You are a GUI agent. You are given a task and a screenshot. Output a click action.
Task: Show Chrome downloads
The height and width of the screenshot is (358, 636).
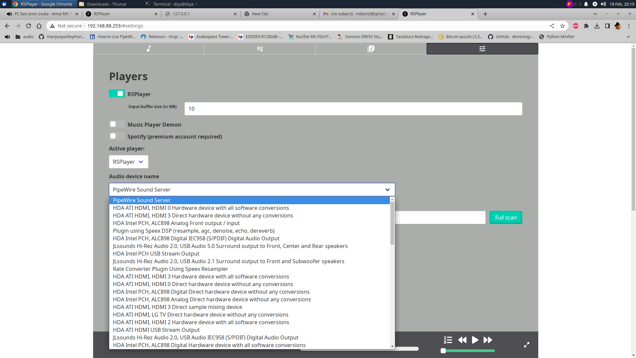[x=597, y=26]
